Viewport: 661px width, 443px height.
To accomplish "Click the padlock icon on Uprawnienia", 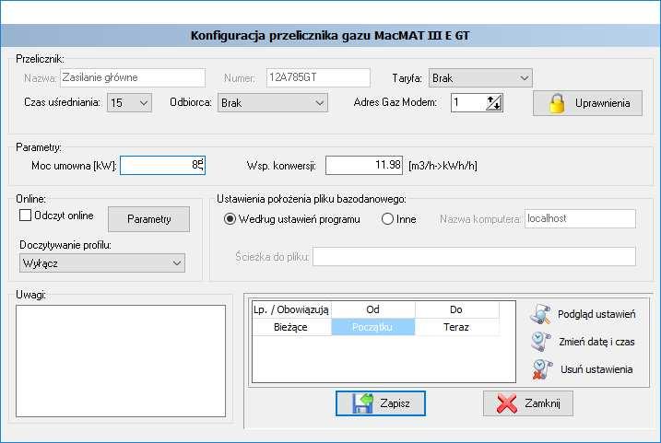I will pyautogui.click(x=557, y=103).
